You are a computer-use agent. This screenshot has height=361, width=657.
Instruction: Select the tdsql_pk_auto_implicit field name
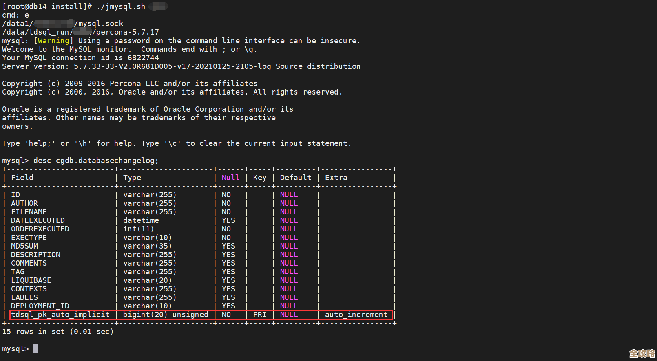pos(60,315)
